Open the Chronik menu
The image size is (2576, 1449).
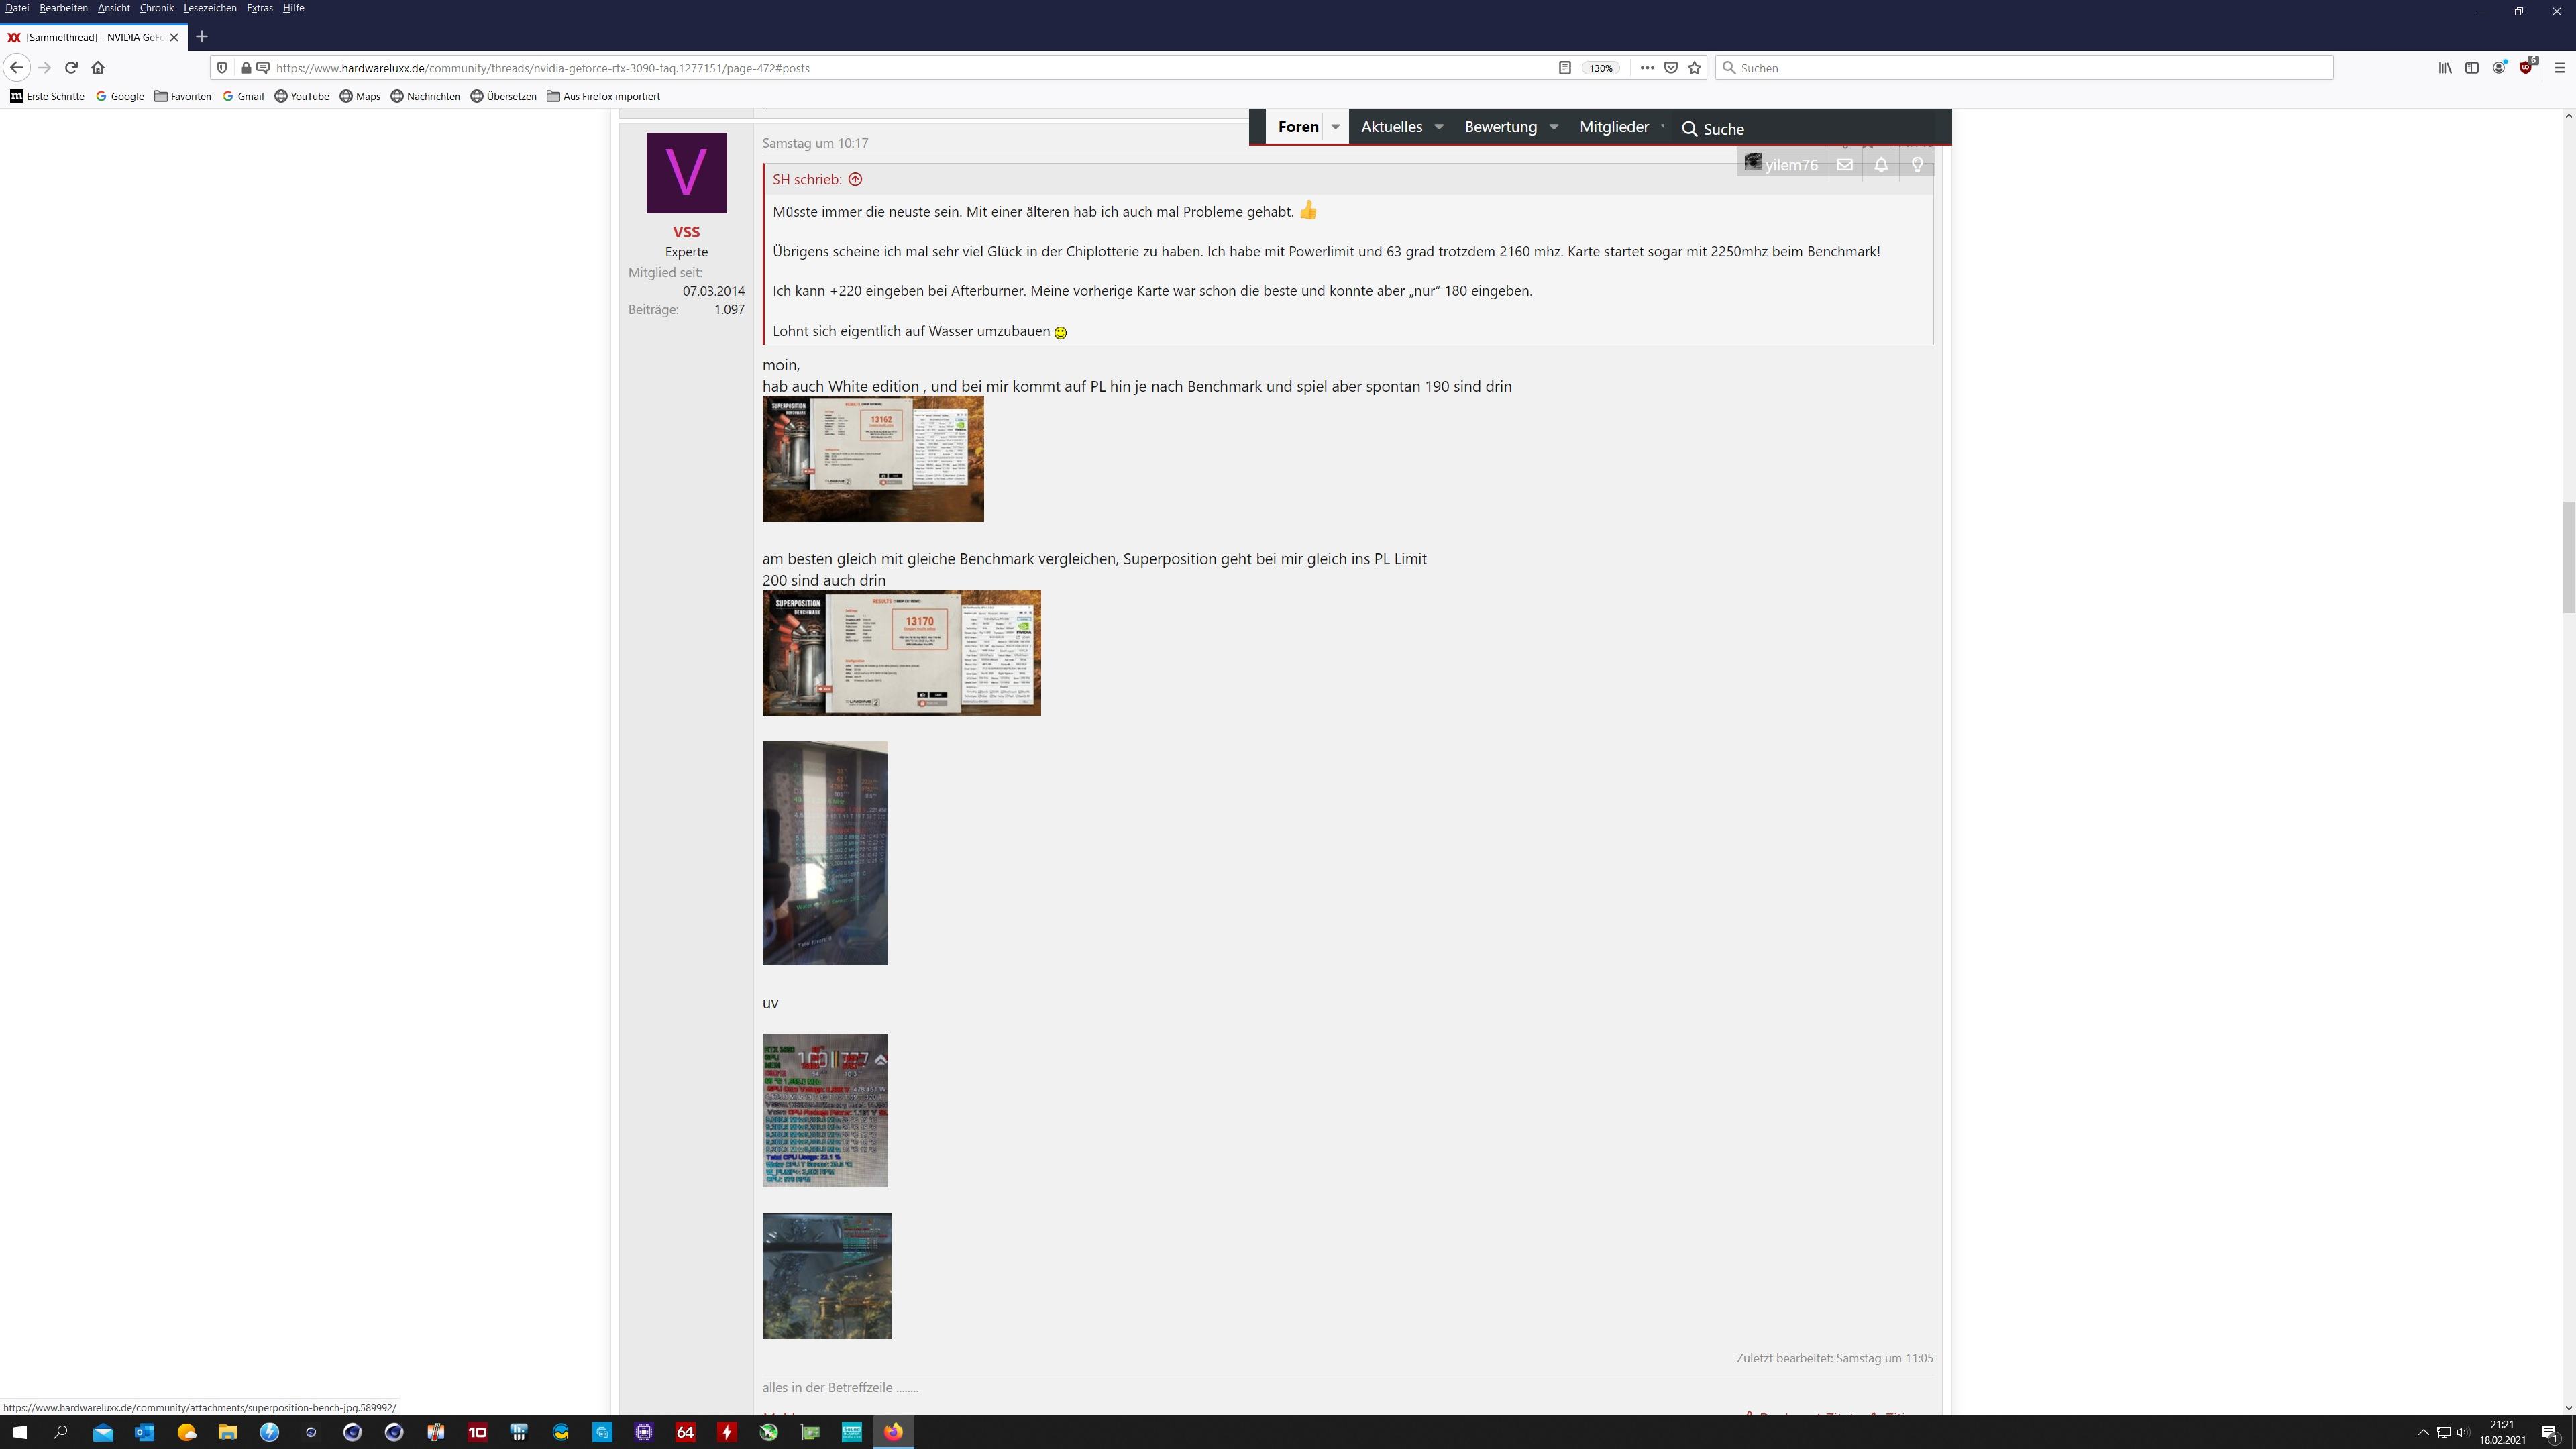pyautogui.click(x=156, y=8)
